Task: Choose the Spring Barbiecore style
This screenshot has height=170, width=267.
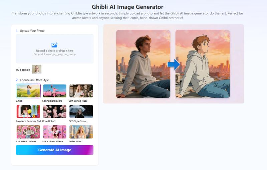Action: pos(55,91)
